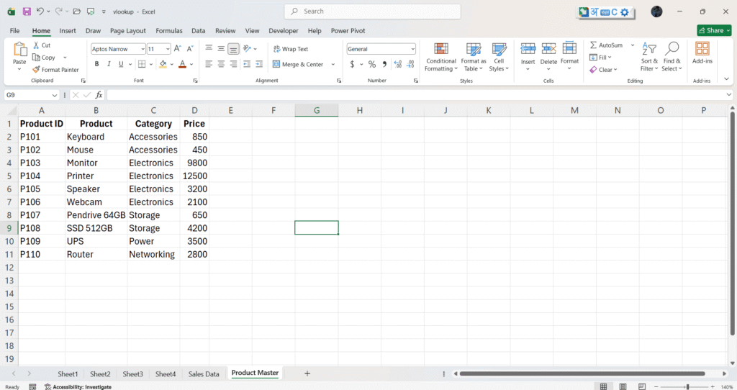Viewport: 737px width, 390px height.
Task: Select the Format Painter brush
Action: pyautogui.click(x=36, y=70)
